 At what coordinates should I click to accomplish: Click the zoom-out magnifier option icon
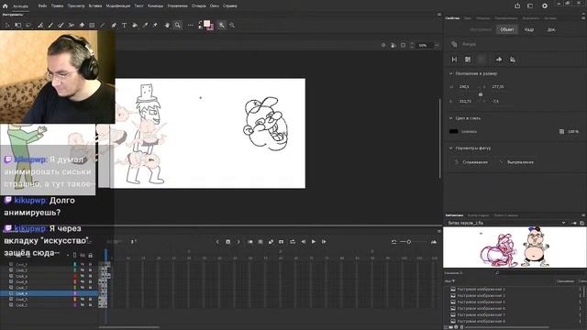click(232, 25)
